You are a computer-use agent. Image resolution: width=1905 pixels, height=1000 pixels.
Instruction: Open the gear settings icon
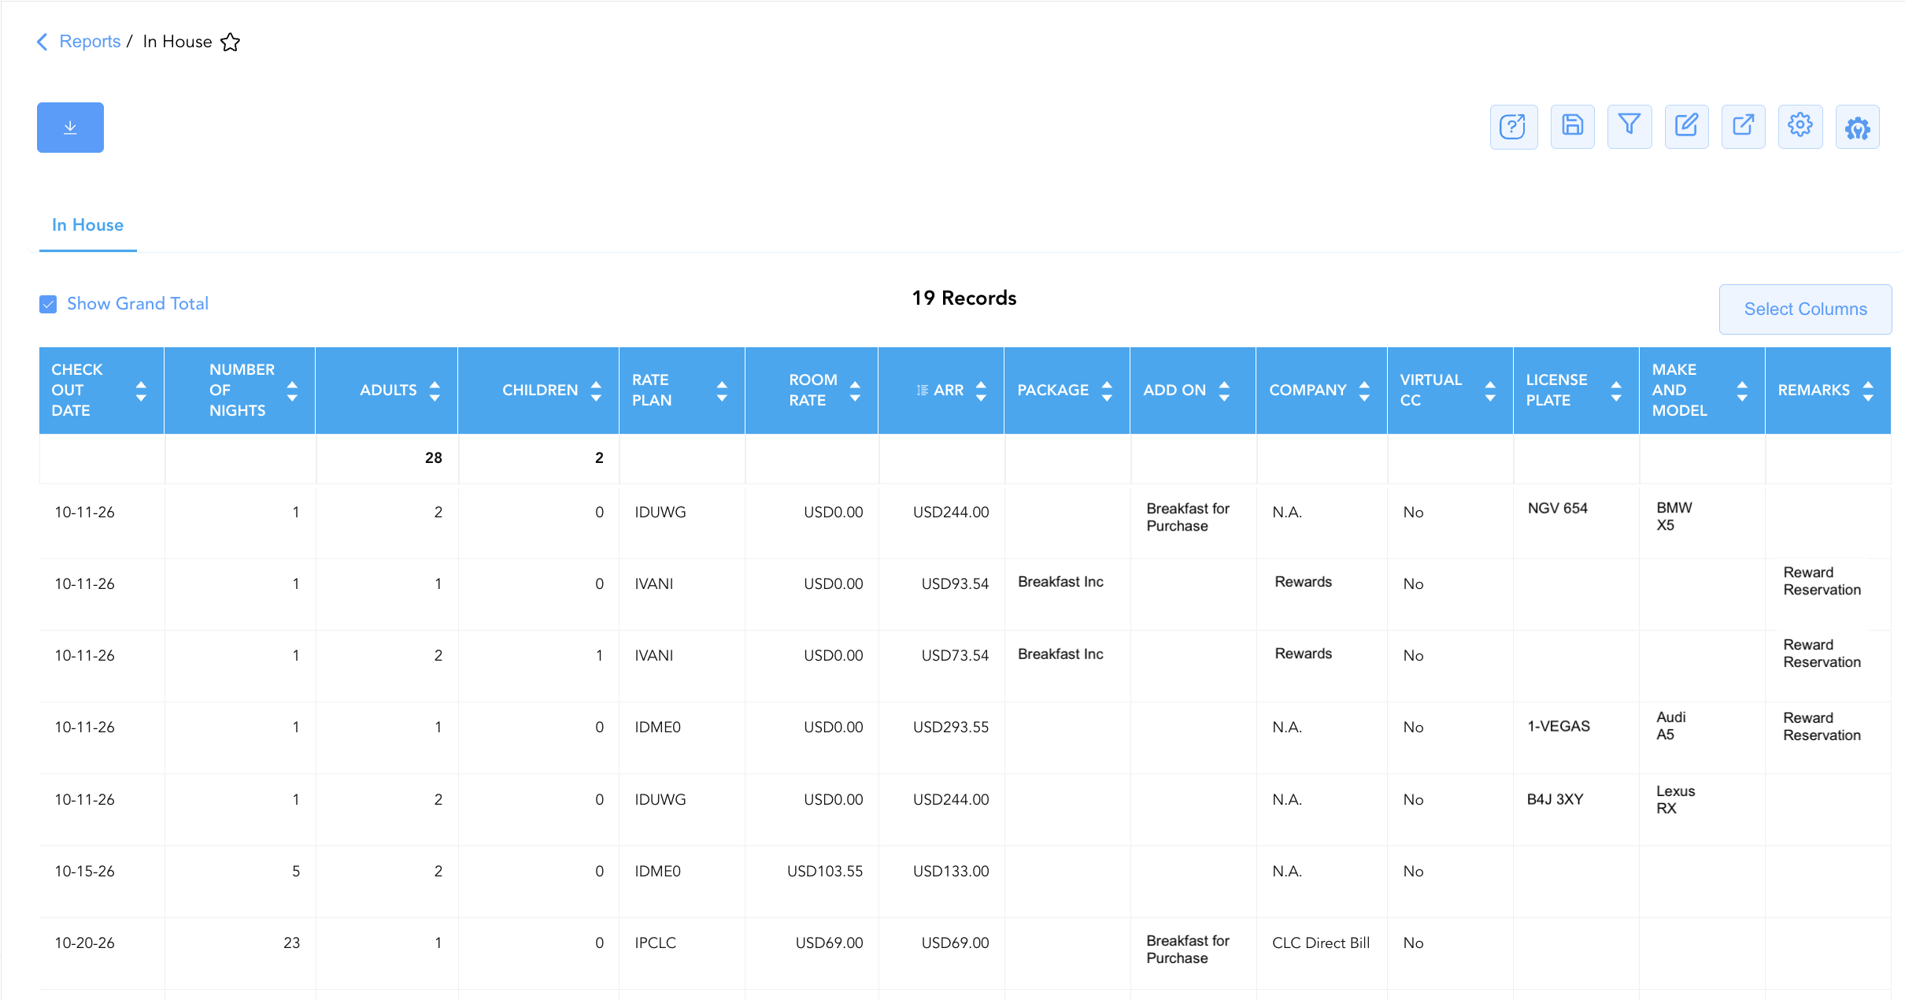(x=1800, y=127)
